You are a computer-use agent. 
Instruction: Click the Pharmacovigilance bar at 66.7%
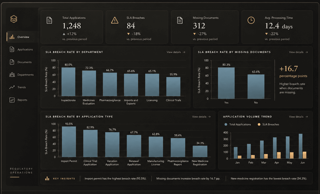click(110, 84)
